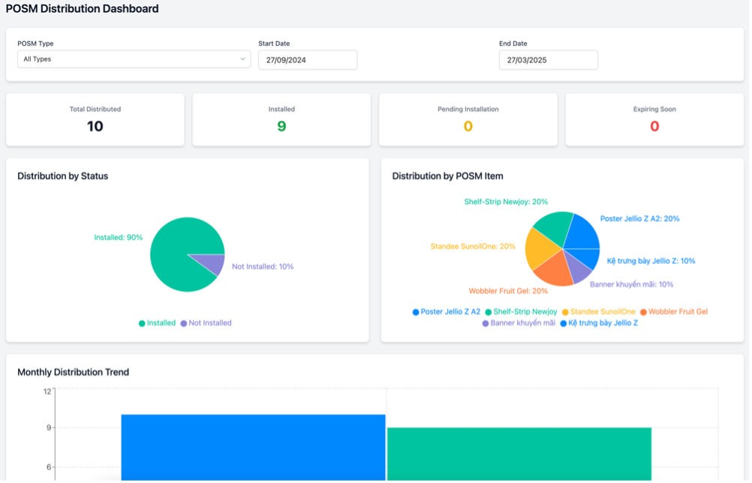
Task: Toggle Poster Jellio Z A2 legend entry
Action: (x=447, y=311)
